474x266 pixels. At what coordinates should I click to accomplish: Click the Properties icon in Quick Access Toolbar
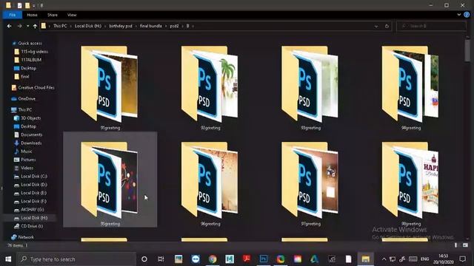[19, 5]
